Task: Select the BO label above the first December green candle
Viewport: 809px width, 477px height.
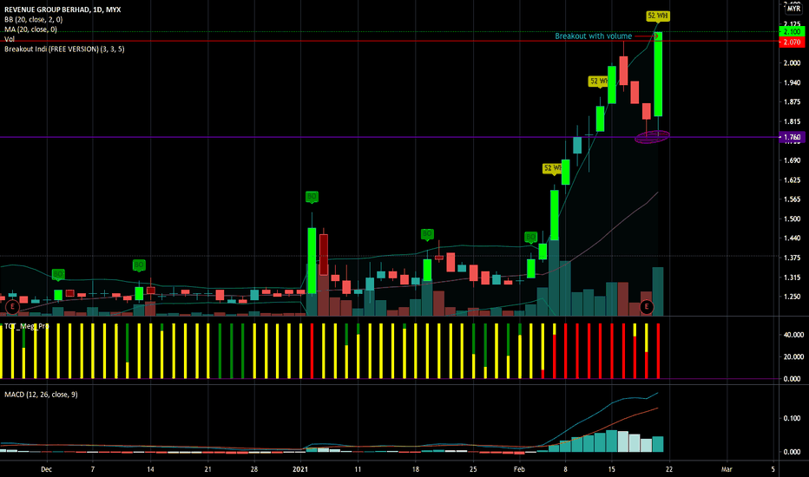Action: pos(58,274)
